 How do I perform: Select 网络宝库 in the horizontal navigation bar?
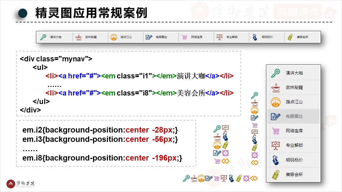pyautogui.click(x=197, y=37)
